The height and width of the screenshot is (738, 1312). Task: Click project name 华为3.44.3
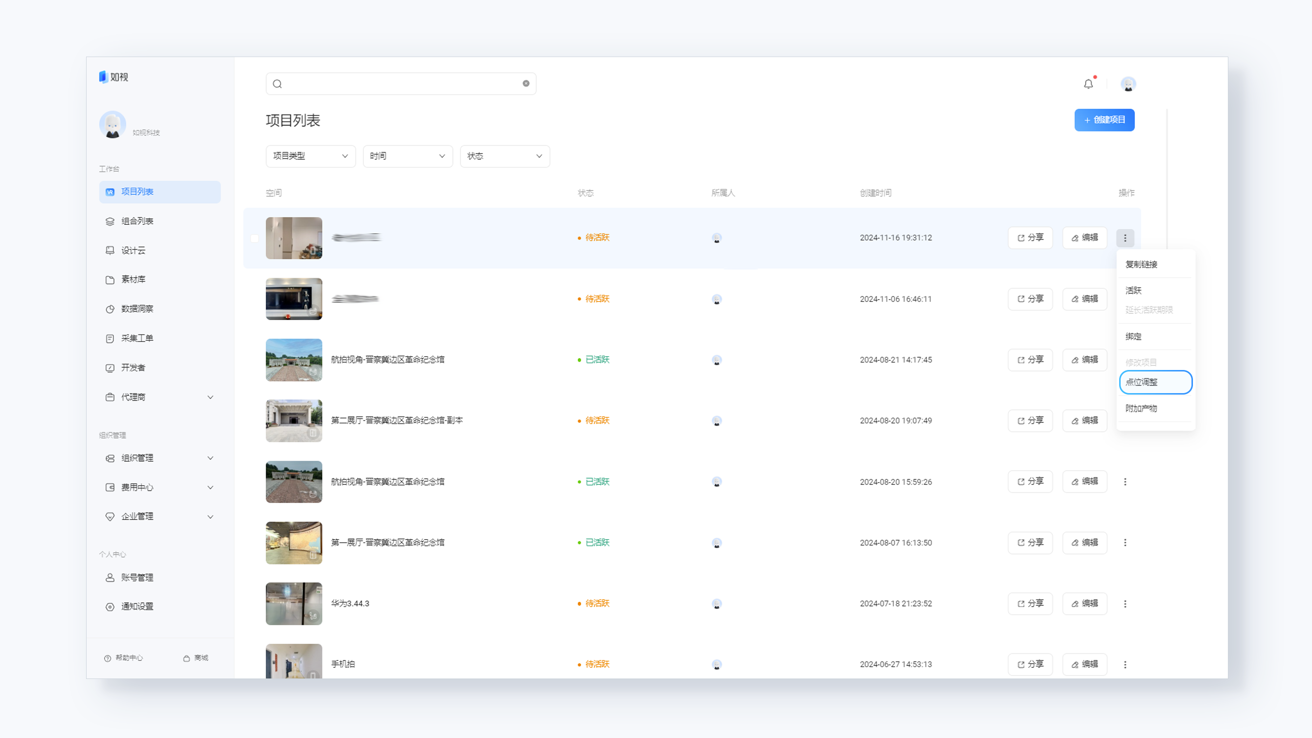click(x=350, y=604)
